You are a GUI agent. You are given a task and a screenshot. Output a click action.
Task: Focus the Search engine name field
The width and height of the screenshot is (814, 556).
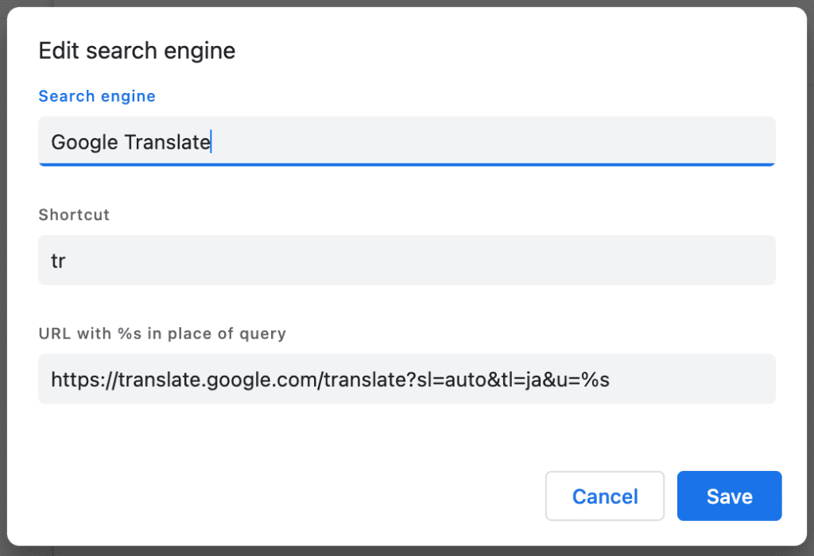click(477, 141)
